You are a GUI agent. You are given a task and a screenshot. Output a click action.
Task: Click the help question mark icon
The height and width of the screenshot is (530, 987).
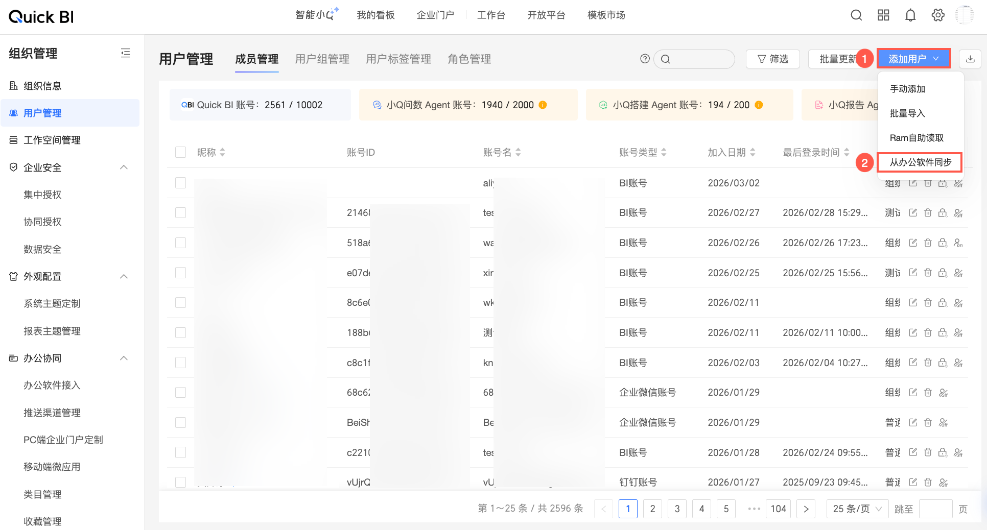point(645,59)
